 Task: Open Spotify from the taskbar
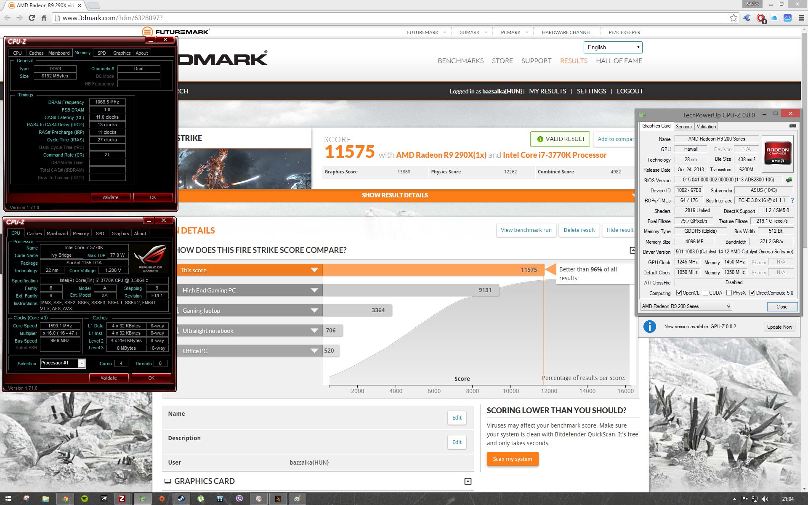(85, 499)
